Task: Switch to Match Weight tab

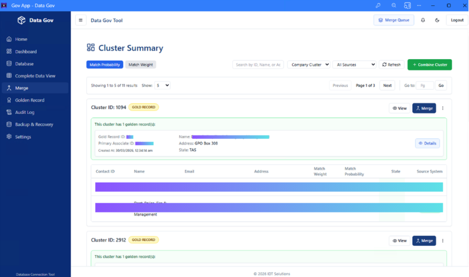Action: pos(140,65)
